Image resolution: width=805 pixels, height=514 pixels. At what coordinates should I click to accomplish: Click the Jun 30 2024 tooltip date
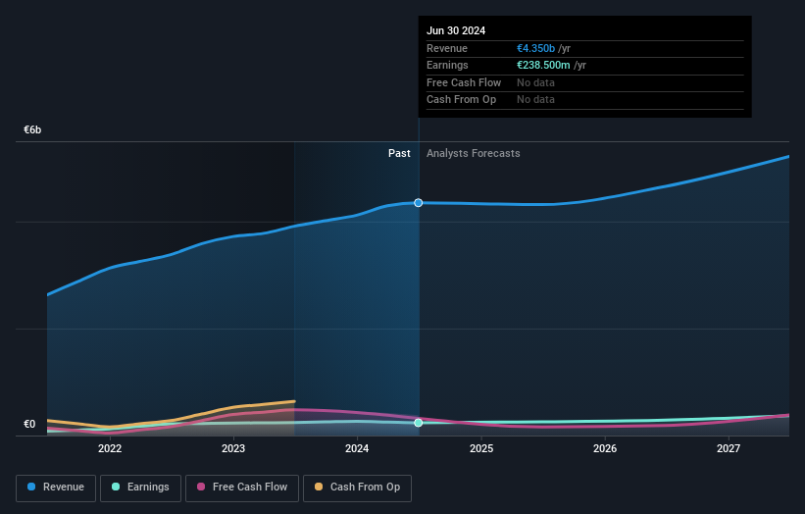click(456, 30)
